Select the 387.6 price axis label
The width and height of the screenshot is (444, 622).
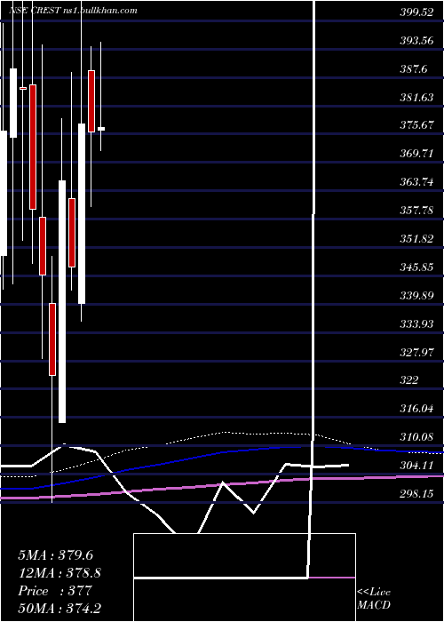[414, 69]
